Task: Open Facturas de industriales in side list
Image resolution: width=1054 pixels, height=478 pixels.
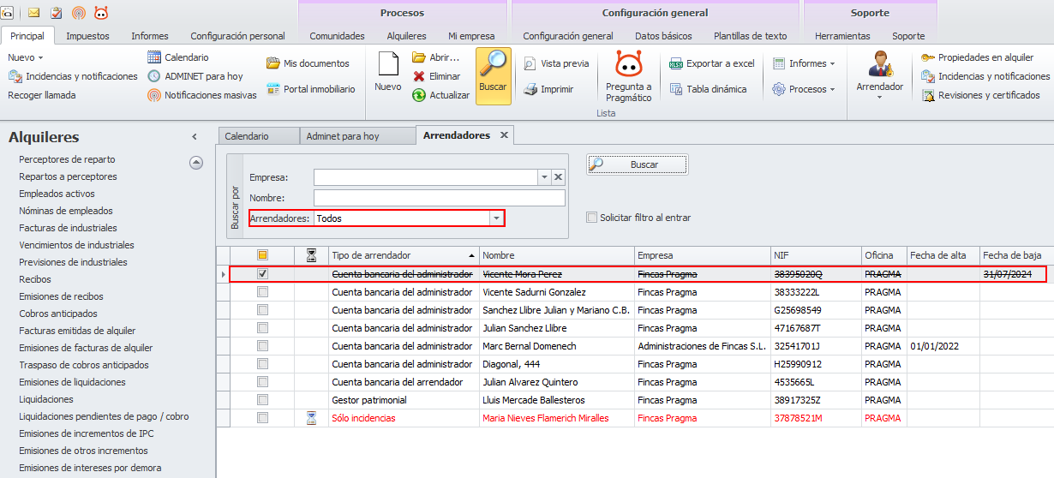Action: 68,228
